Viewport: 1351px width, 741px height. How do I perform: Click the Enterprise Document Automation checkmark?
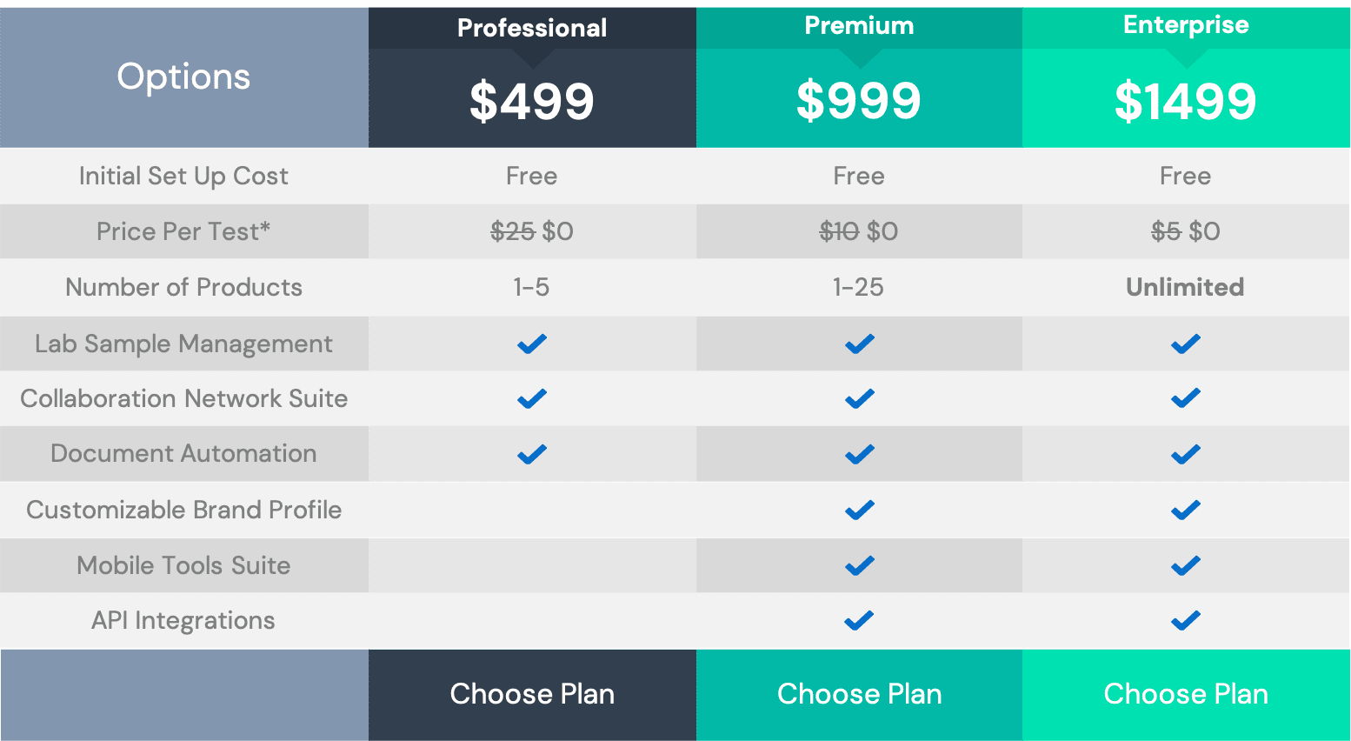tap(1186, 454)
